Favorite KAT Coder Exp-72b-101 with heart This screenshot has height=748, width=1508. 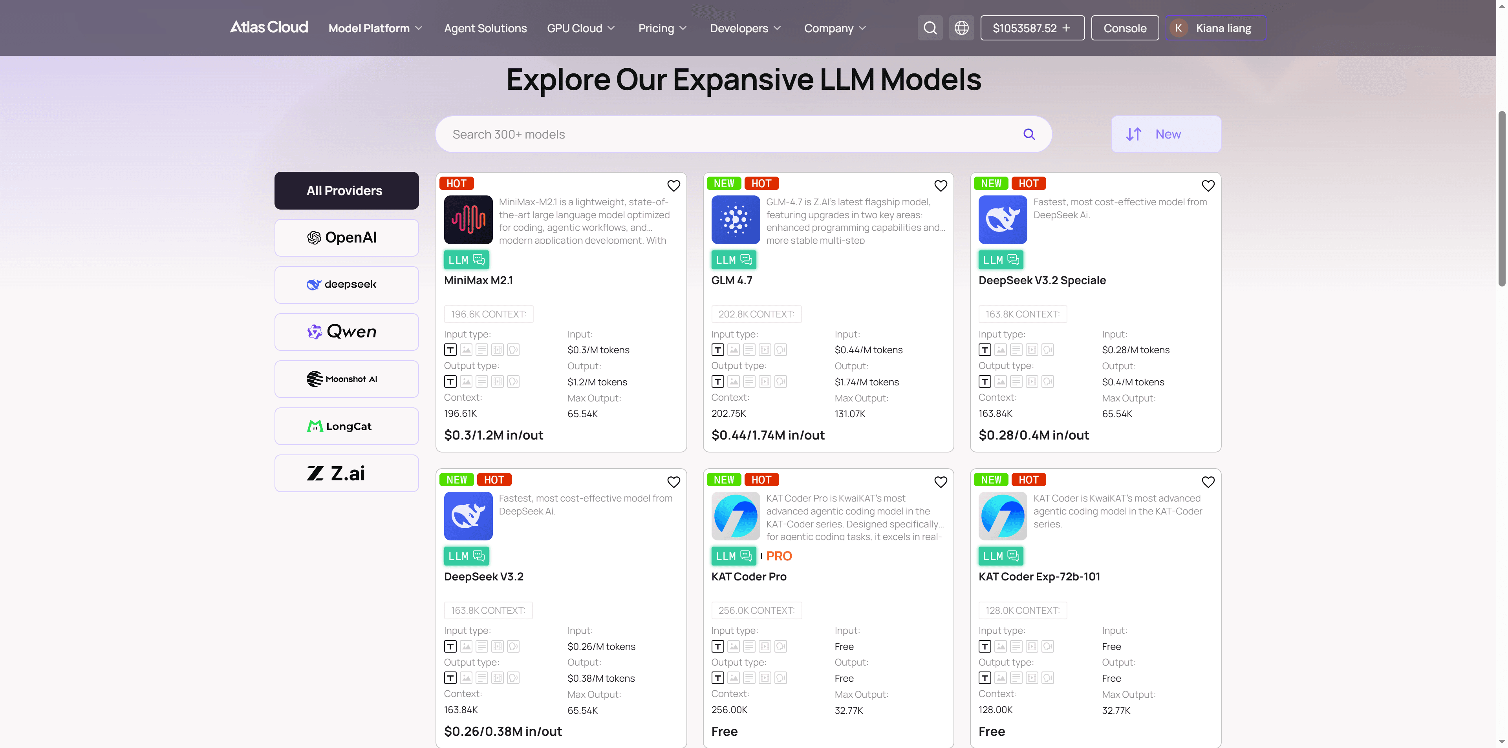(x=1208, y=482)
